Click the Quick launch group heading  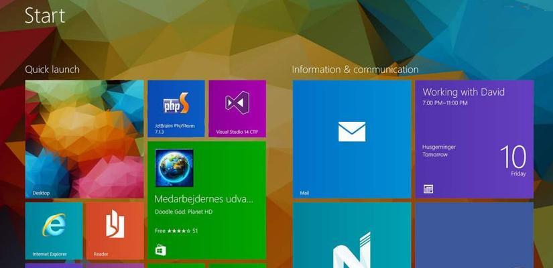tap(52, 70)
